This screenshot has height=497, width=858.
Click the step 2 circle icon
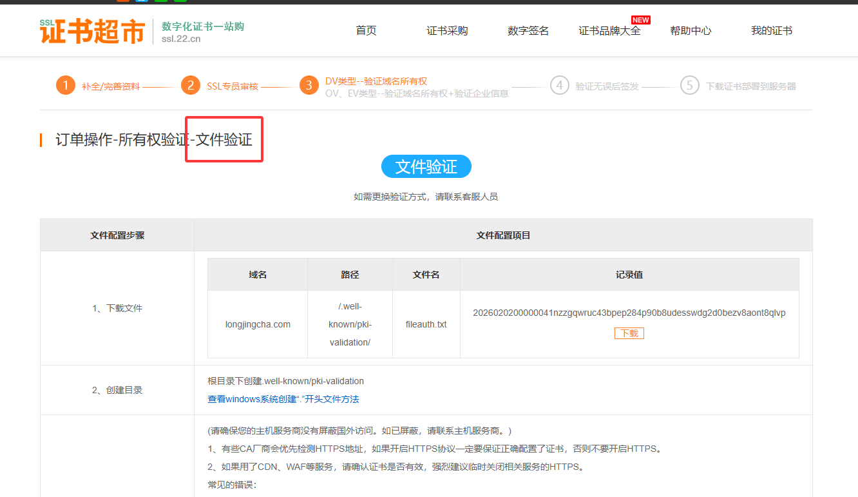click(x=191, y=85)
